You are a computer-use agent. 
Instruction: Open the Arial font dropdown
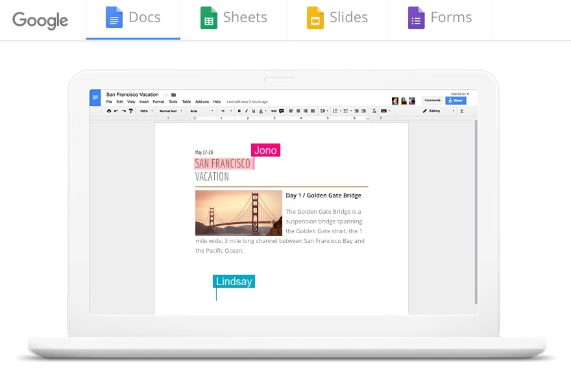coord(201,111)
